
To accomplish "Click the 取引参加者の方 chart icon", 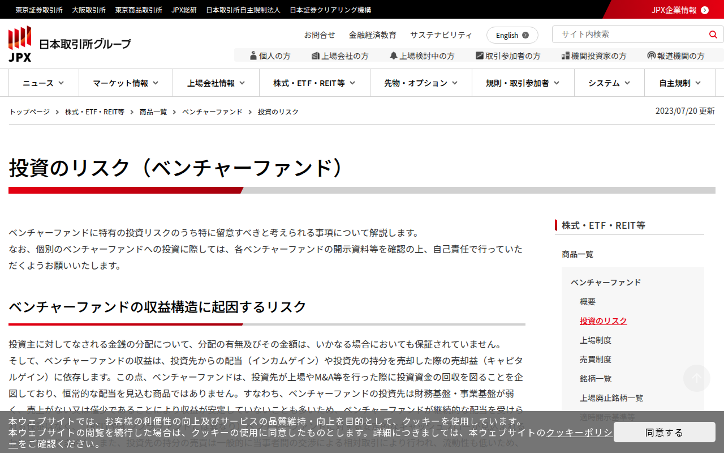I will click(480, 55).
